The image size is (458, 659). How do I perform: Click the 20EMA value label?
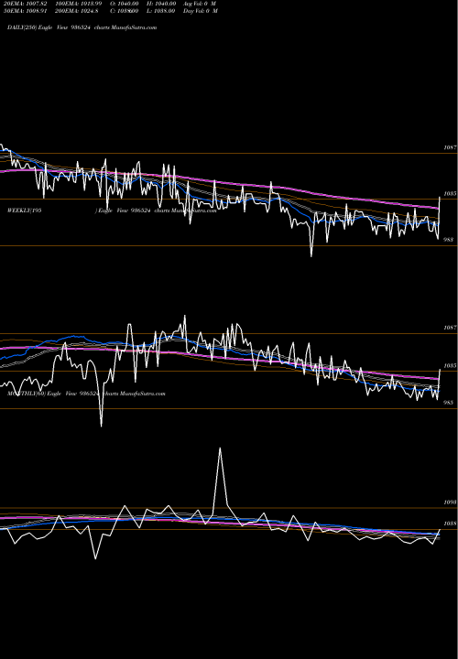pyautogui.click(x=25, y=4)
